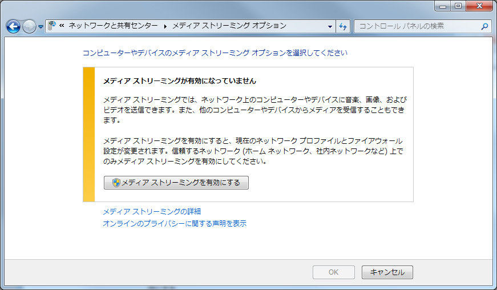The width and height of the screenshot is (497, 290).
Task: Click the greyed OK button
Action: (x=333, y=272)
